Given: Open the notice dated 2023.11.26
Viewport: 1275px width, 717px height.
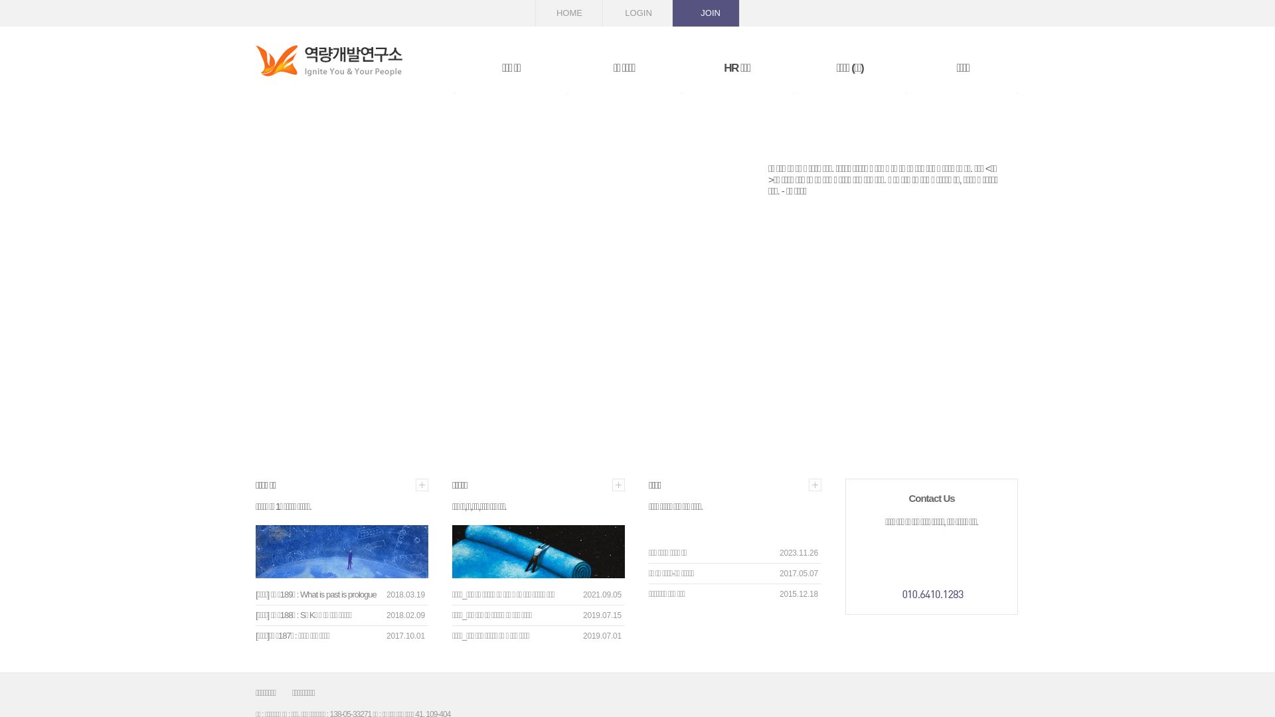Looking at the screenshot, I should [x=667, y=553].
